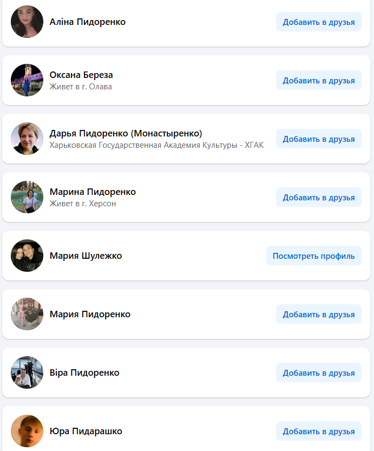The image size is (374, 451).
Task: Add Аліна Пидоренко as a friend
Action: [x=318, y=22]
